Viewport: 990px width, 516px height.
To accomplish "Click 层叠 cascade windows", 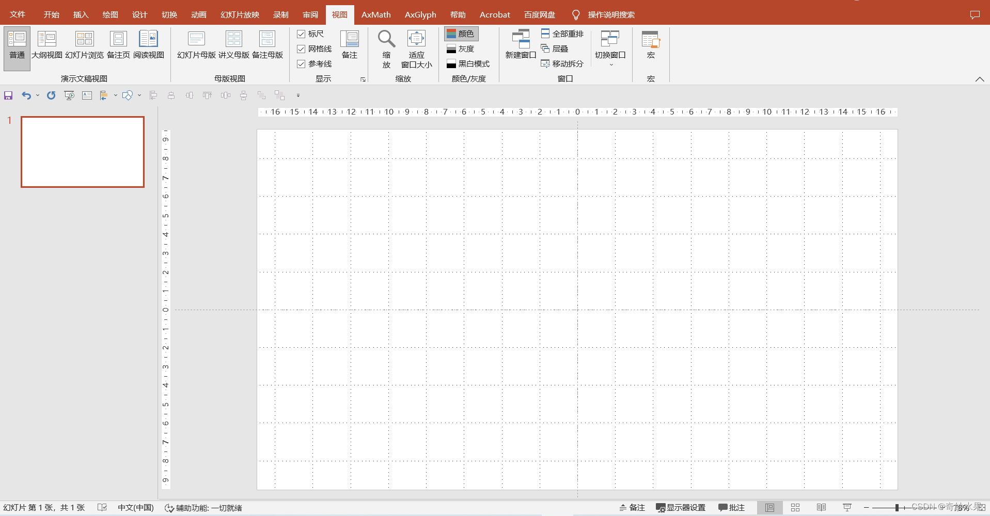I will [554, 49].
